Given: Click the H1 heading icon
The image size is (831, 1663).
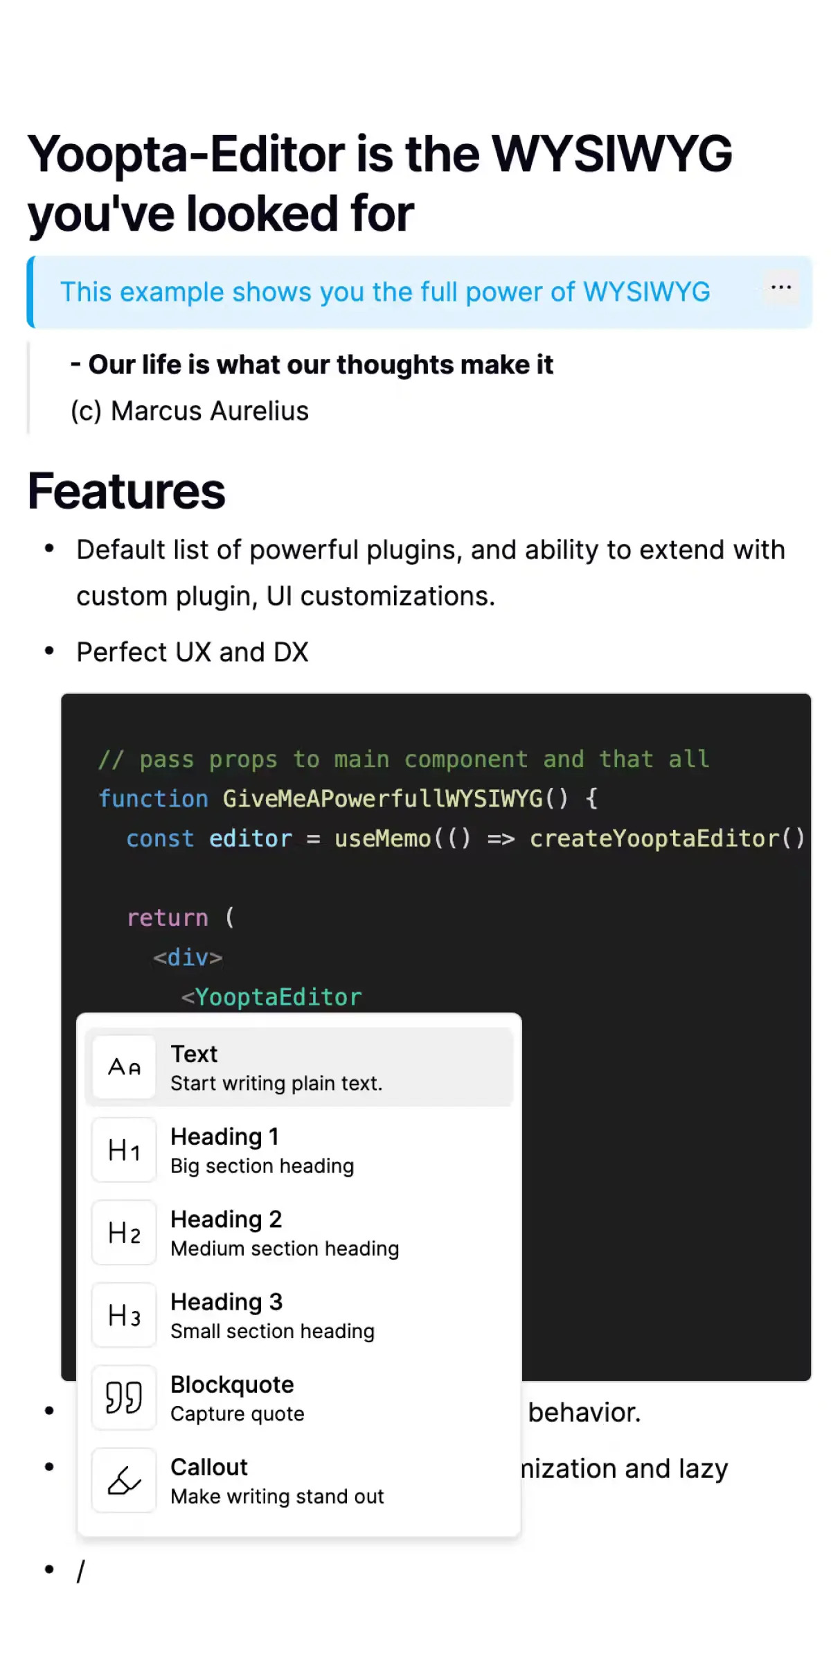Looking at the screenshot, I should click(x=124, y=1150).
